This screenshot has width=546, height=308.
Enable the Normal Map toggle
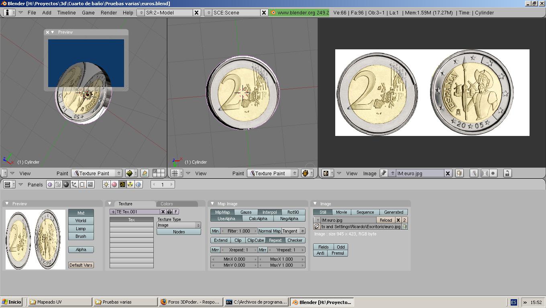point(269,231)
